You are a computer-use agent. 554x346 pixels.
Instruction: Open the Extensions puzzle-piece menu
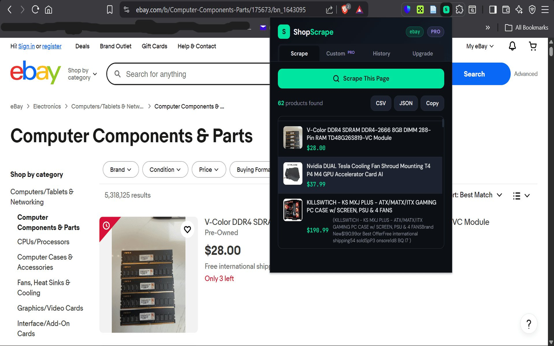coord(460,10)
